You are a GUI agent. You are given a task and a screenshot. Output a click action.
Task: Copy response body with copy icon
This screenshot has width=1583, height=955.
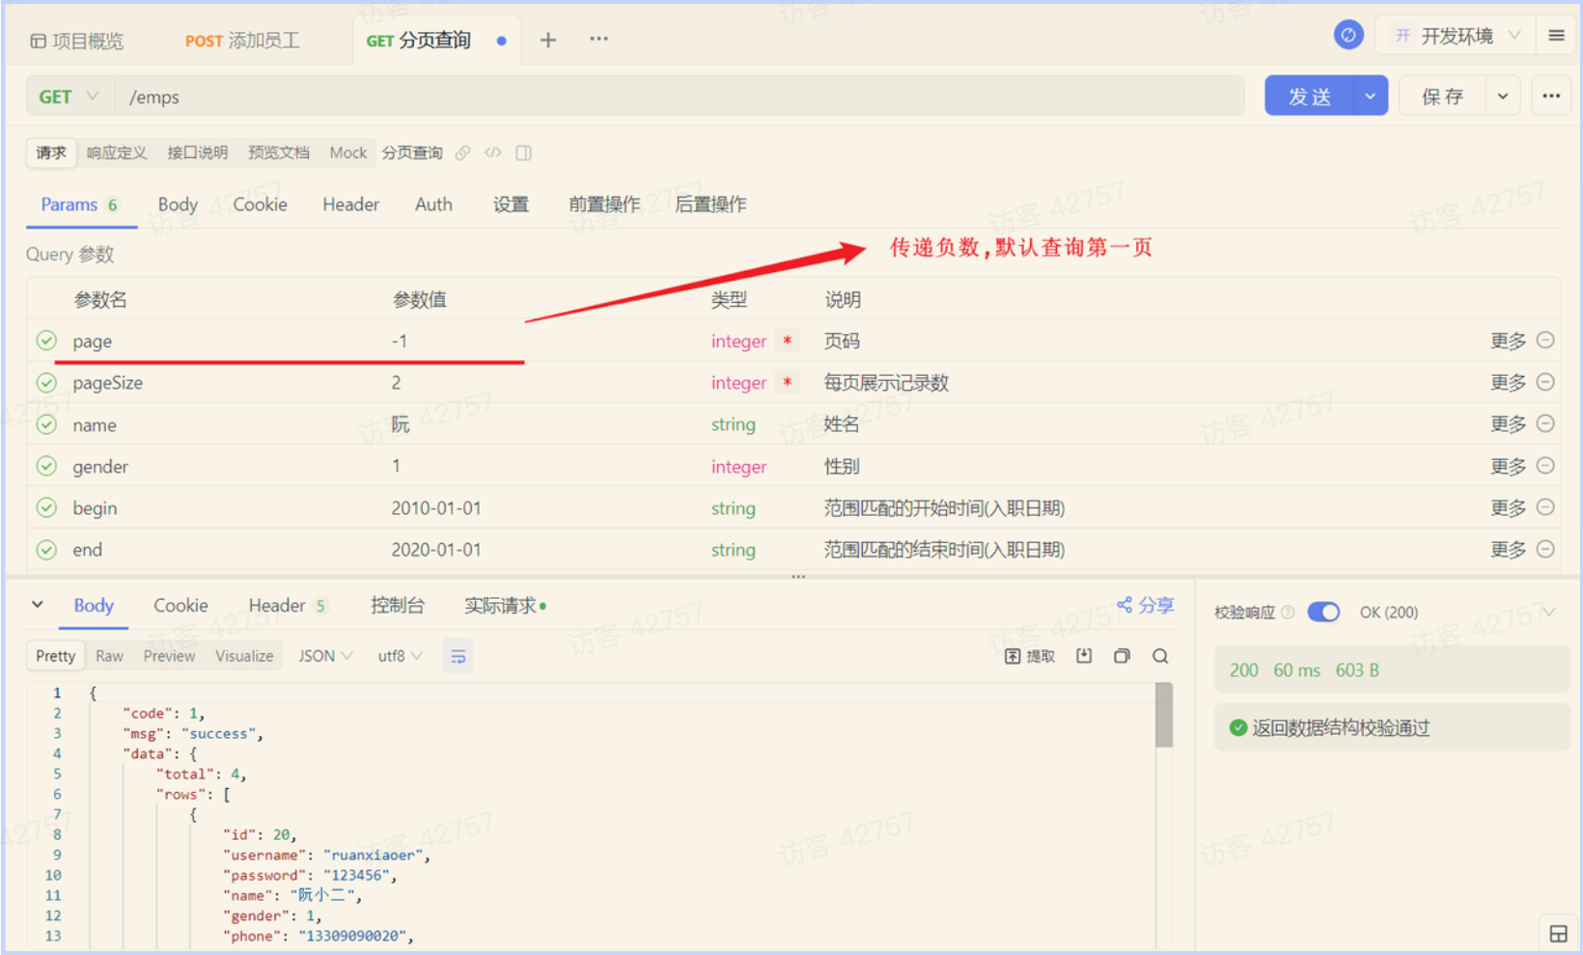[x=1122, y=657]
